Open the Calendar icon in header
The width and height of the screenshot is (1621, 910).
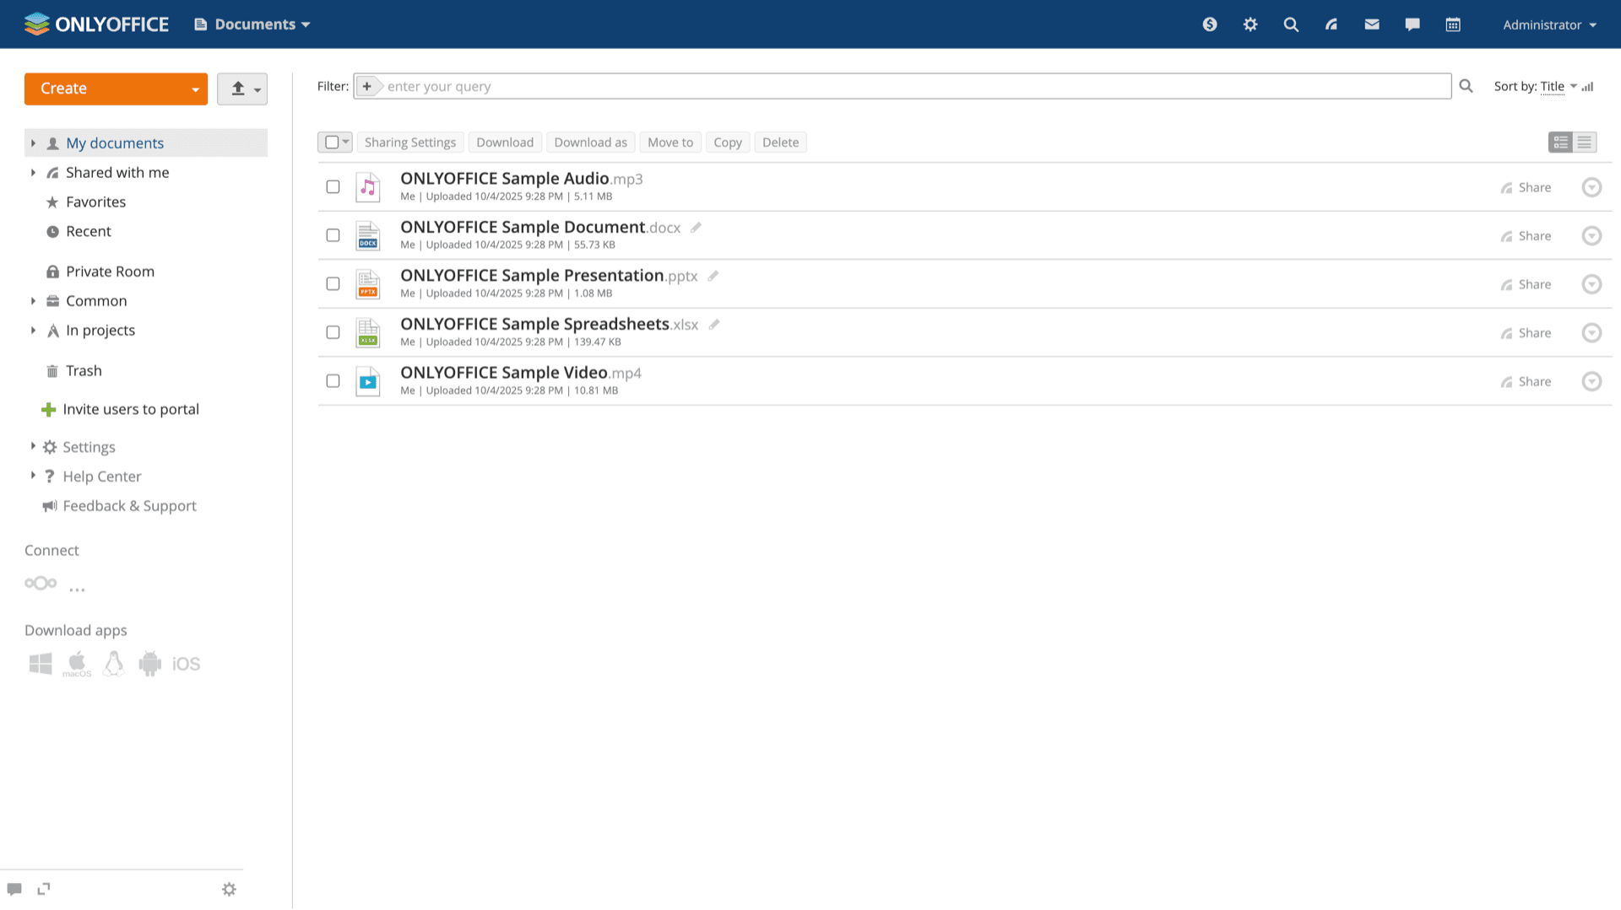(1453, 24)
